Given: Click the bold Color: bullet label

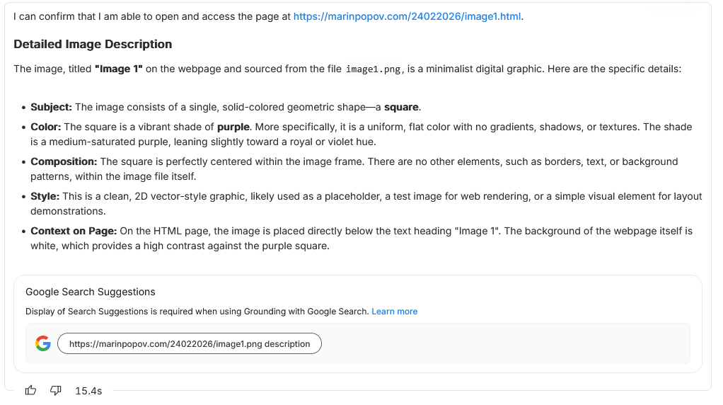Looking at the screenshot, I should (45, 127).
